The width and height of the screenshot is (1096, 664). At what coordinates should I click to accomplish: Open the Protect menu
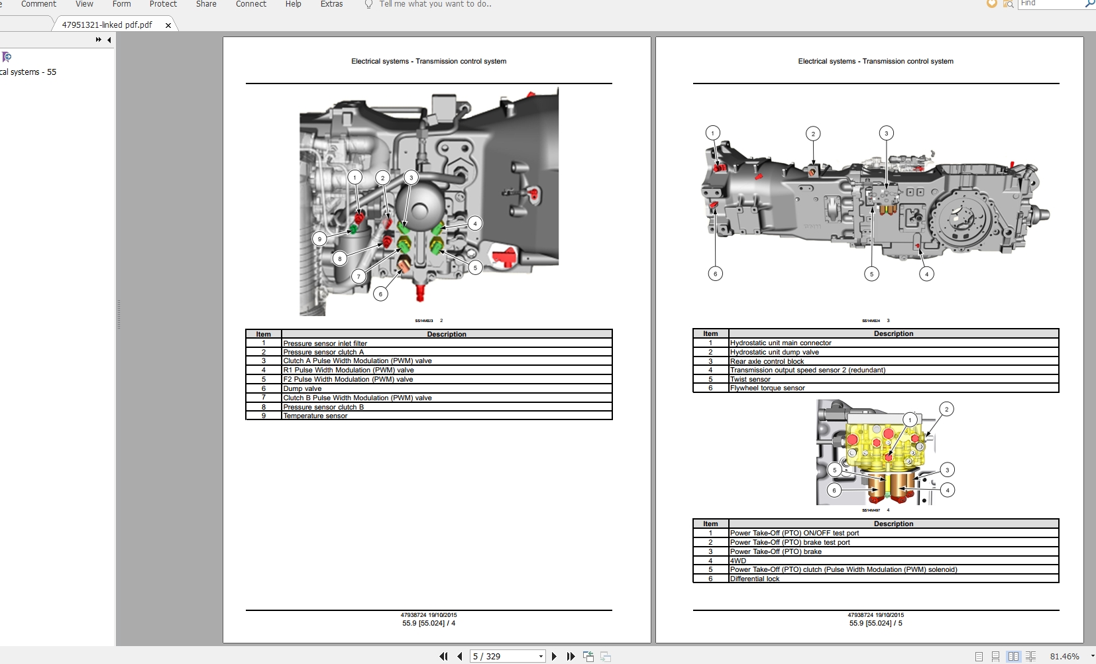click(163, 4)
